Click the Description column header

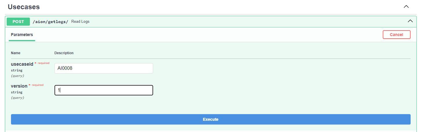pyautogui.click(x=64, y=53)
